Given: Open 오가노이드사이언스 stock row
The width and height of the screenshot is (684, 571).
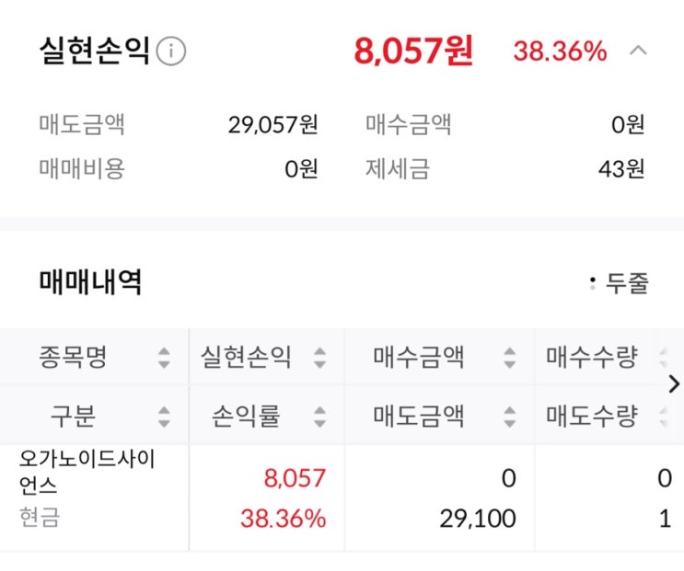Looking at the screenshot, I should click(87, 470).
